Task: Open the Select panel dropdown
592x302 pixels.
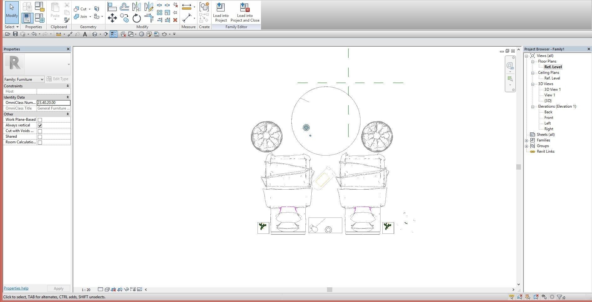Action: click(12, 27)
